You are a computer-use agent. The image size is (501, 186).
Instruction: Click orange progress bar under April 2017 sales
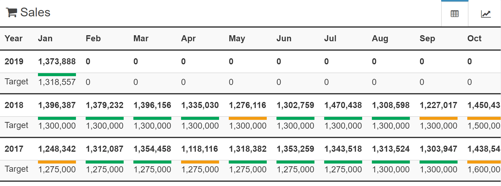[200, 162]
